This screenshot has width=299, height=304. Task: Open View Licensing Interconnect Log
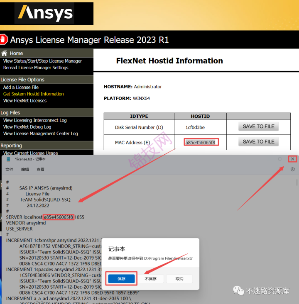tap(35, 120)
